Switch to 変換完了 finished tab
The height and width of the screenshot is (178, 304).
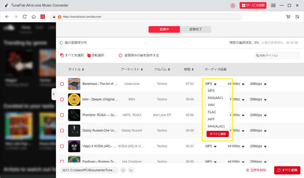pos(195,30)
